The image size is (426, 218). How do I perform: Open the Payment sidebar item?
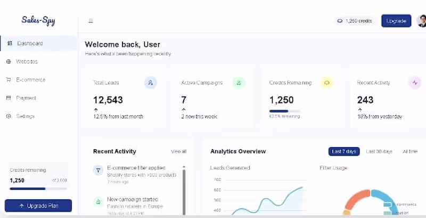point(39,98)
